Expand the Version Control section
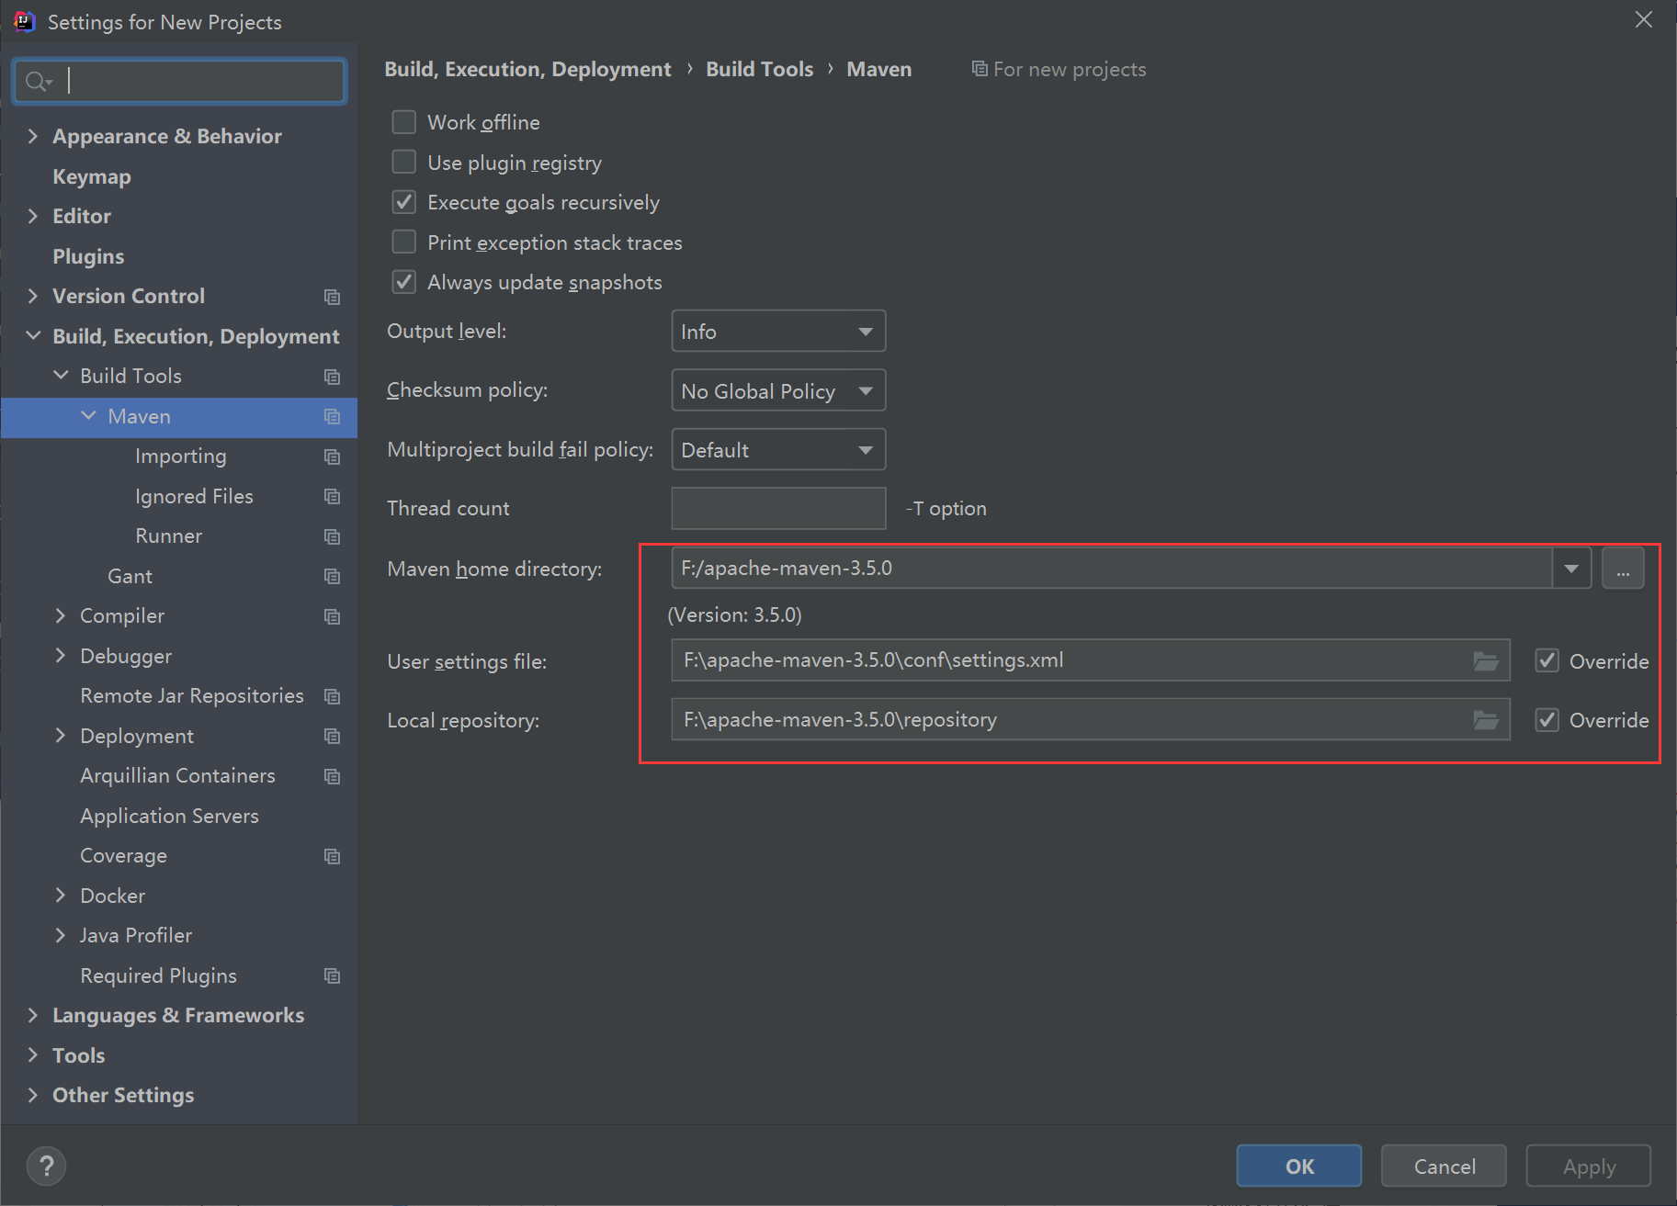Screen dimensions: 1677x1206 coord(33,296)
